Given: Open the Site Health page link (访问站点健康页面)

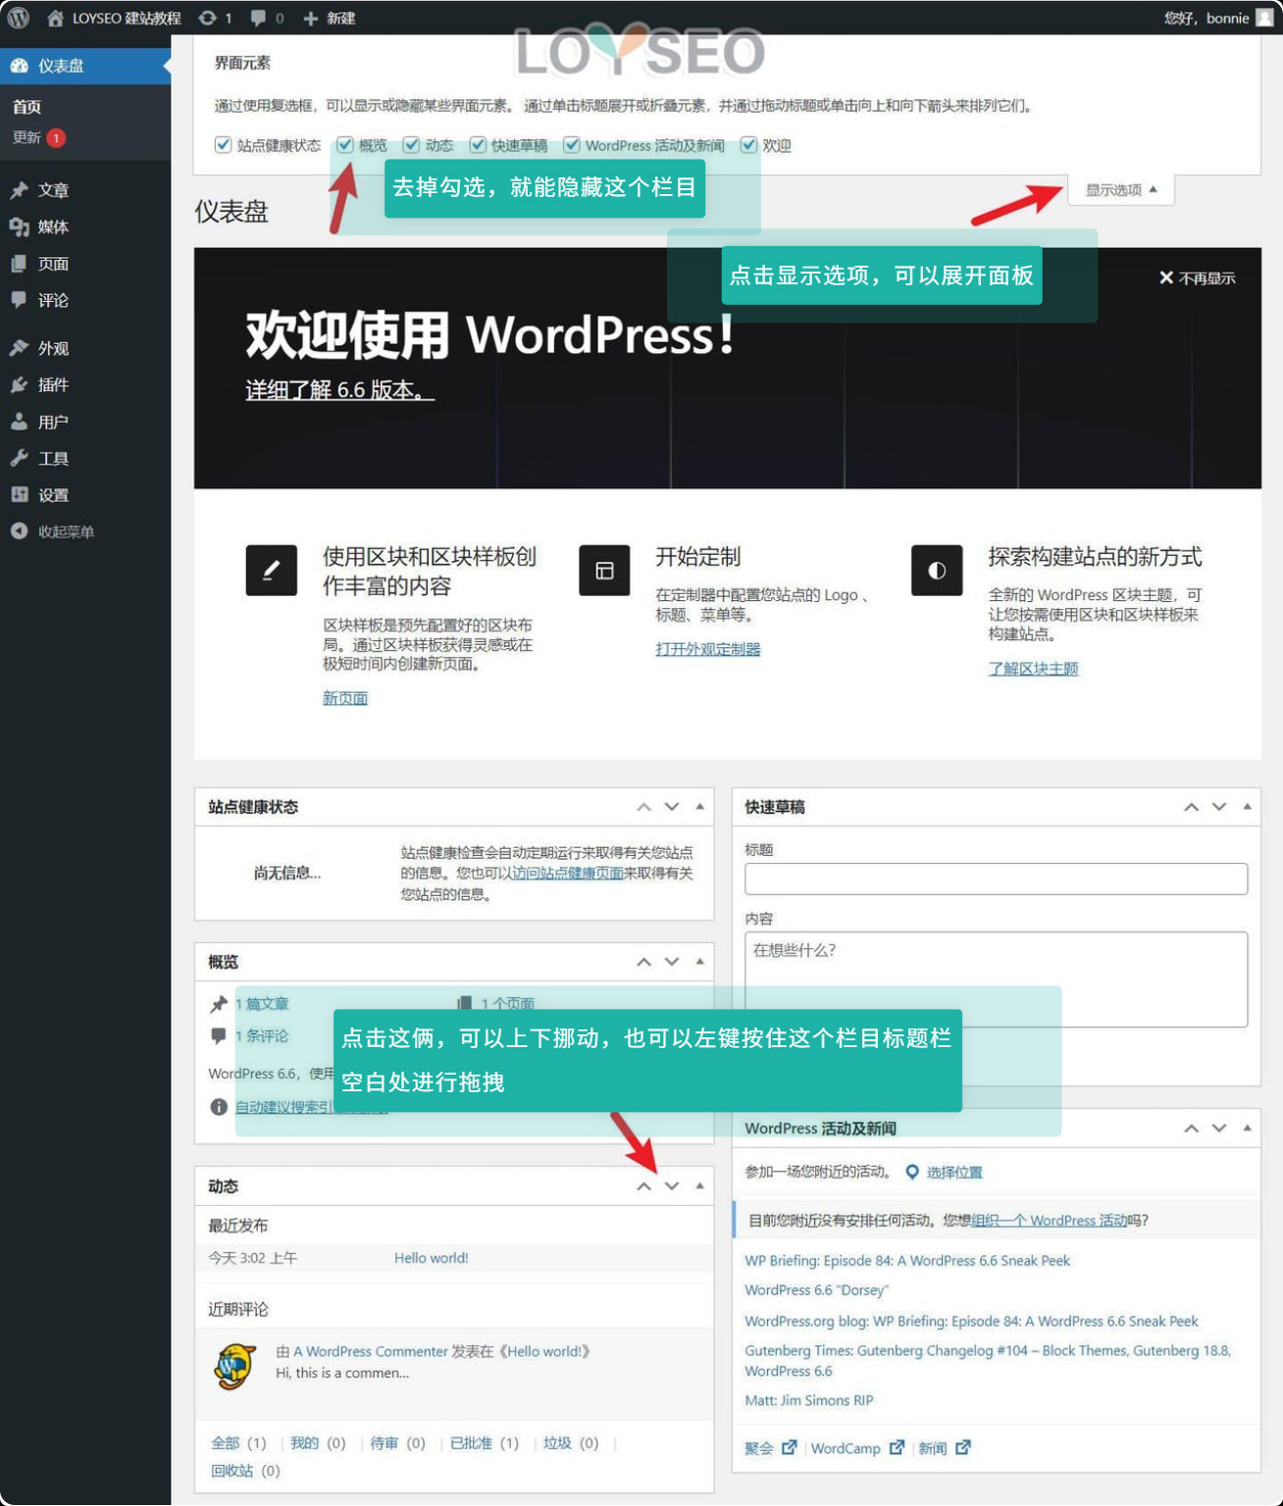Looking at the screenshot, I should tap(568, 873).
